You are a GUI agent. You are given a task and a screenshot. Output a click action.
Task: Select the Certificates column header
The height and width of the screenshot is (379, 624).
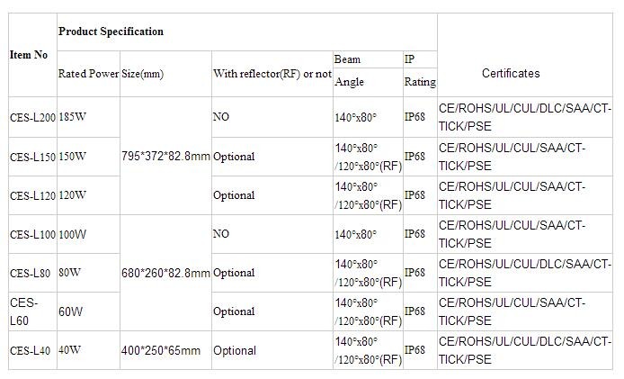pyautogui.click(x=525, y=55)
